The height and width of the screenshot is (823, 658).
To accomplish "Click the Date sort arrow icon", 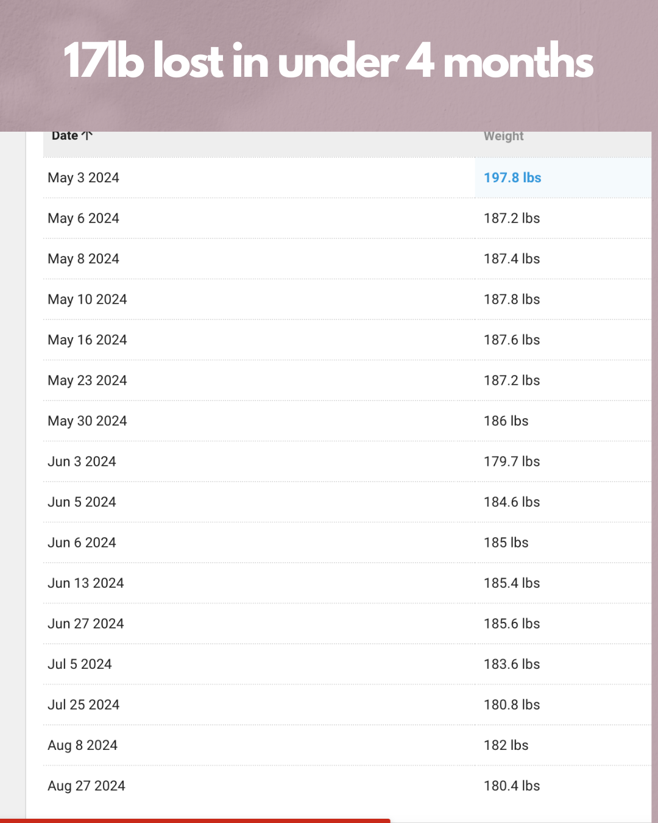I will (87, 136).
